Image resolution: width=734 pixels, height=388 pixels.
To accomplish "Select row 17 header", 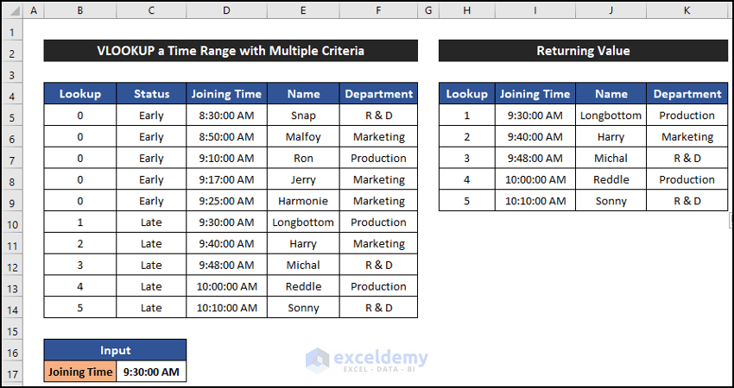I will point(11,372).
